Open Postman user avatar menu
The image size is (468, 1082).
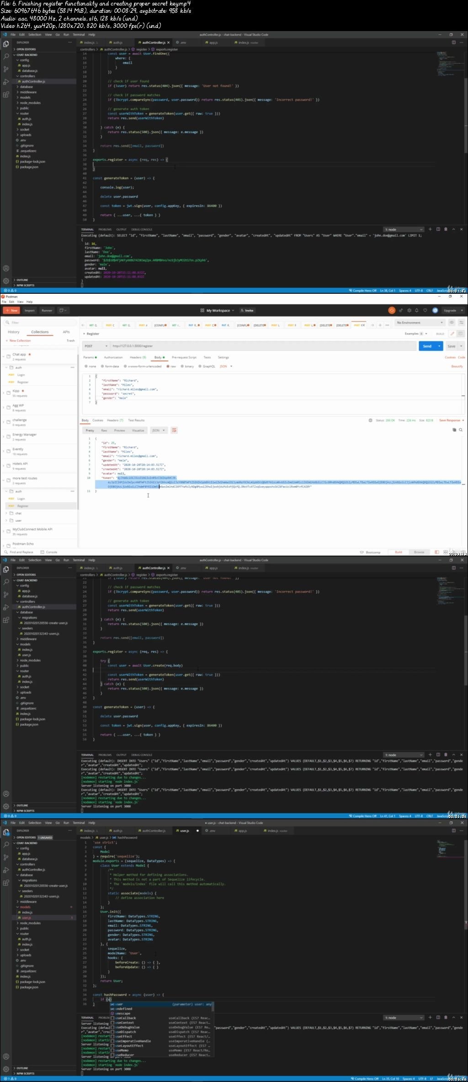tap(435, 310)
